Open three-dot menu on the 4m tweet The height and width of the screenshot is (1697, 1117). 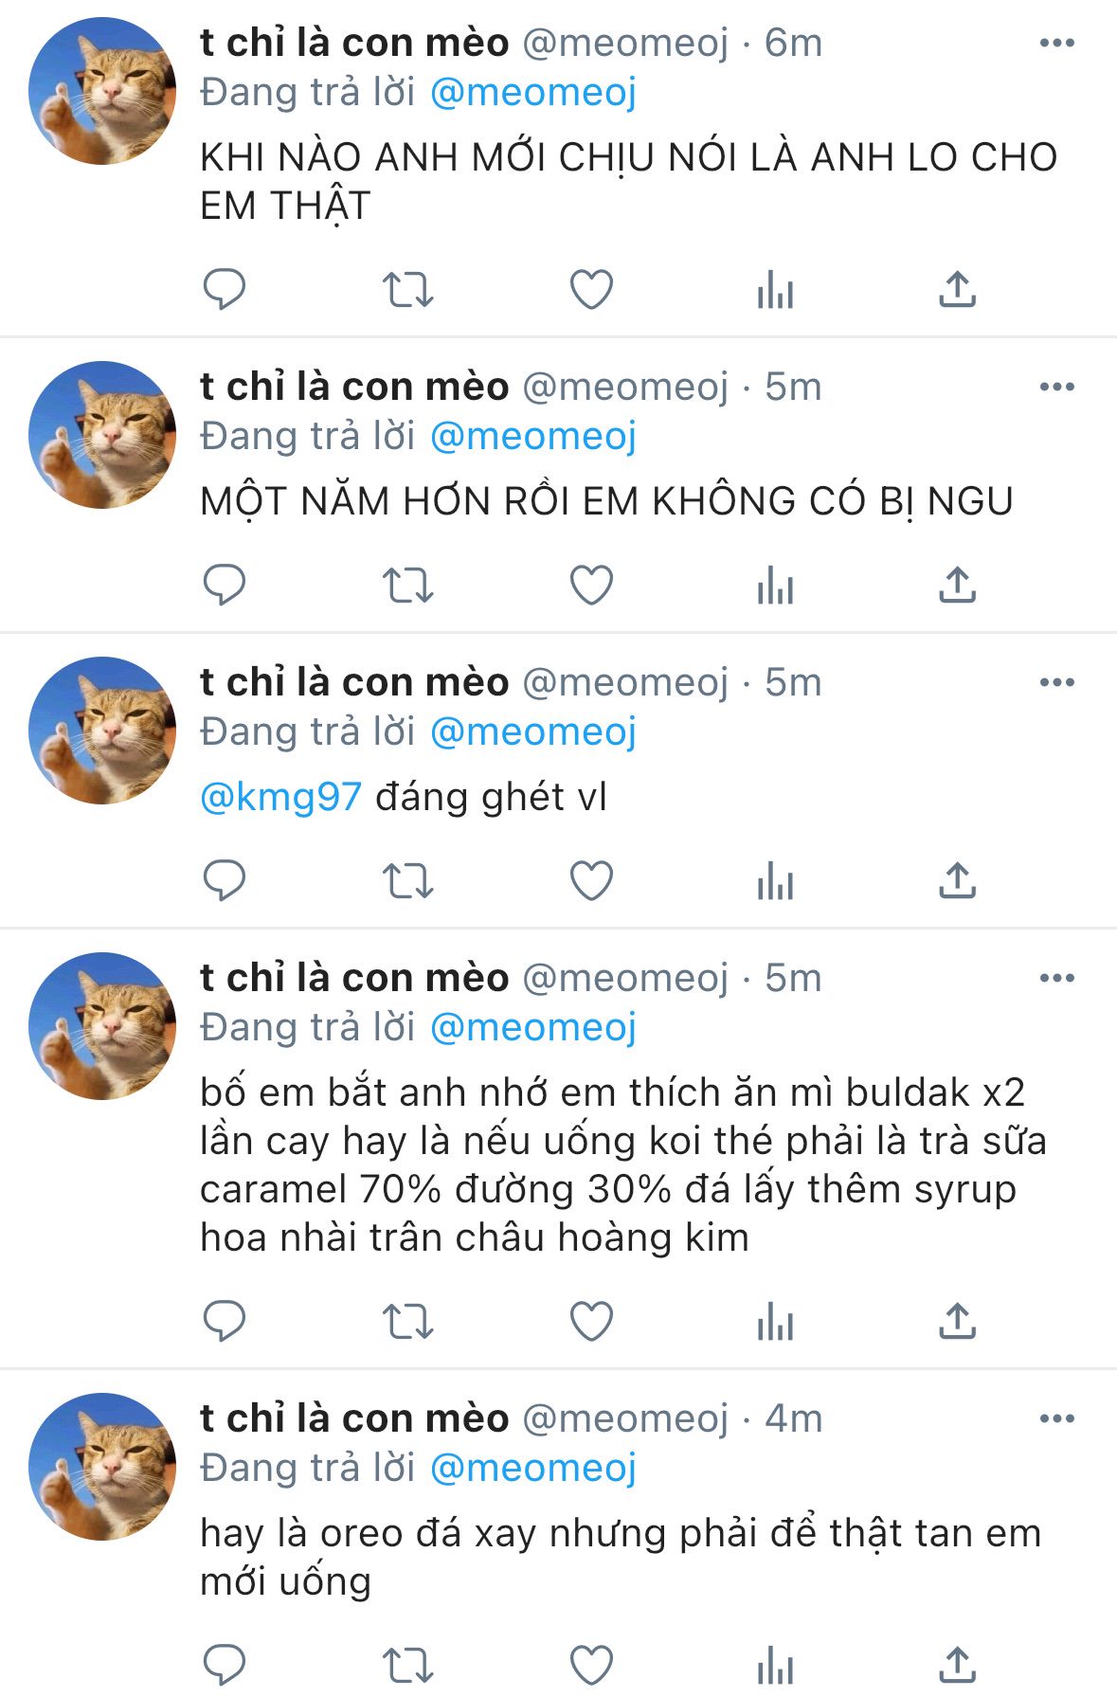pos(1056,1418)
